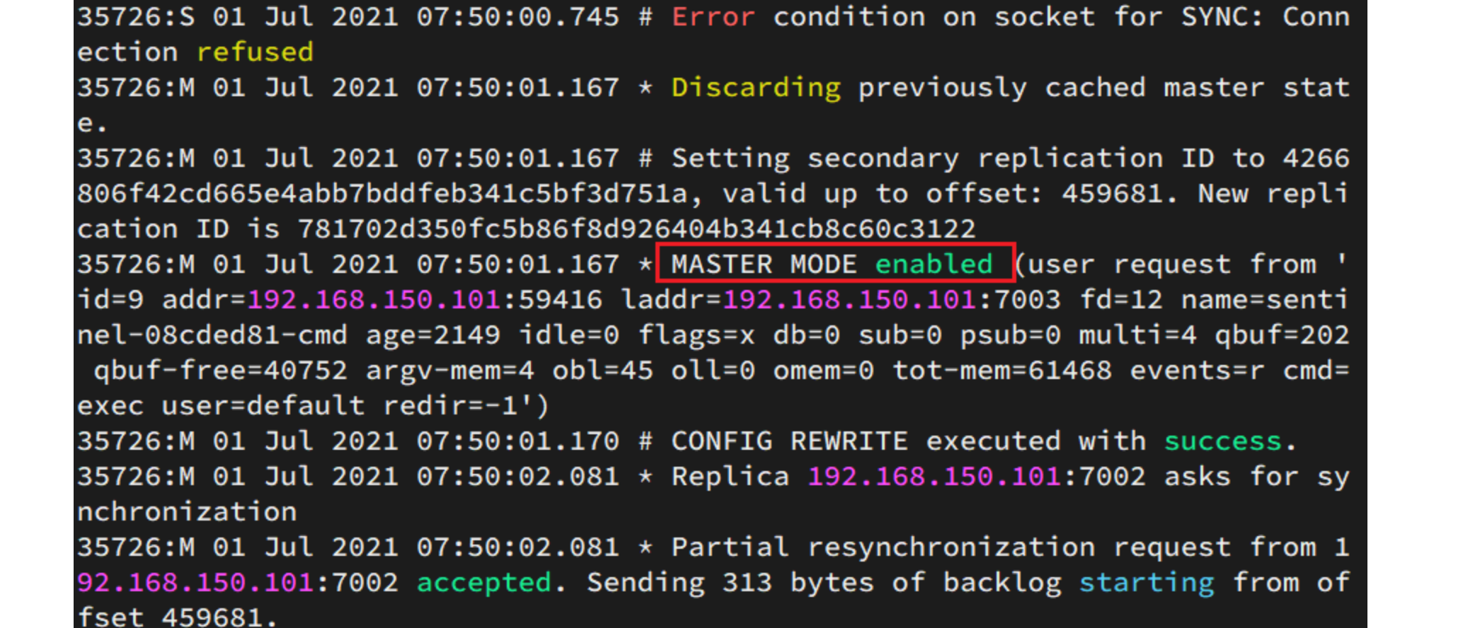Viewport: 1463px width, 628px height.
Task: Click the timestamp 07:50:01.170
Action: [518, 441]
